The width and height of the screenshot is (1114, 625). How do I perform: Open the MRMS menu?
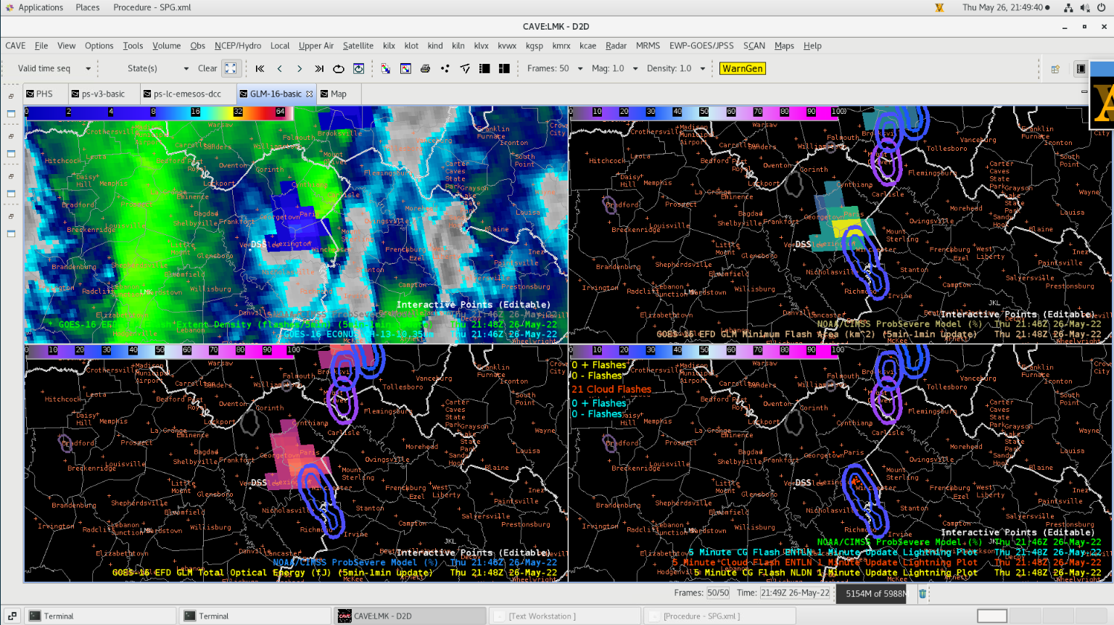(648, 46)
